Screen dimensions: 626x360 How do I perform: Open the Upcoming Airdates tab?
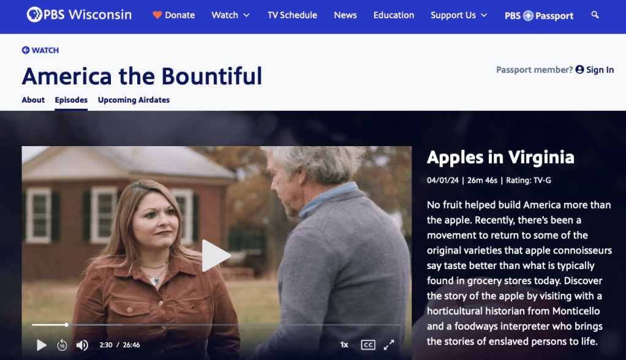pyautogui.click(x=134, y=100)
